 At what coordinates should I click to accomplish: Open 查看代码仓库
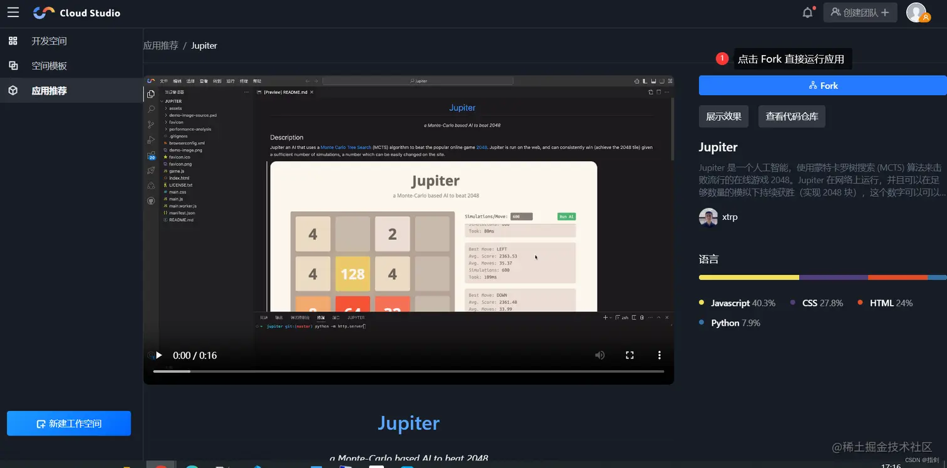point(792,117)
